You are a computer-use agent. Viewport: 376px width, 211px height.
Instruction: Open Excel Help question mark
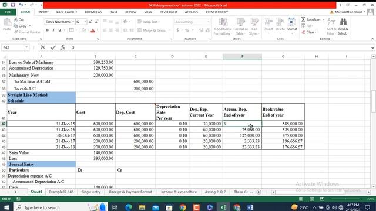pos(340,5)
